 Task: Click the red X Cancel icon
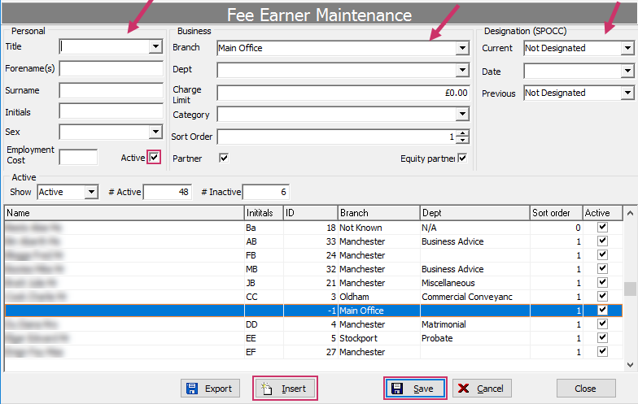coord(464,389)
